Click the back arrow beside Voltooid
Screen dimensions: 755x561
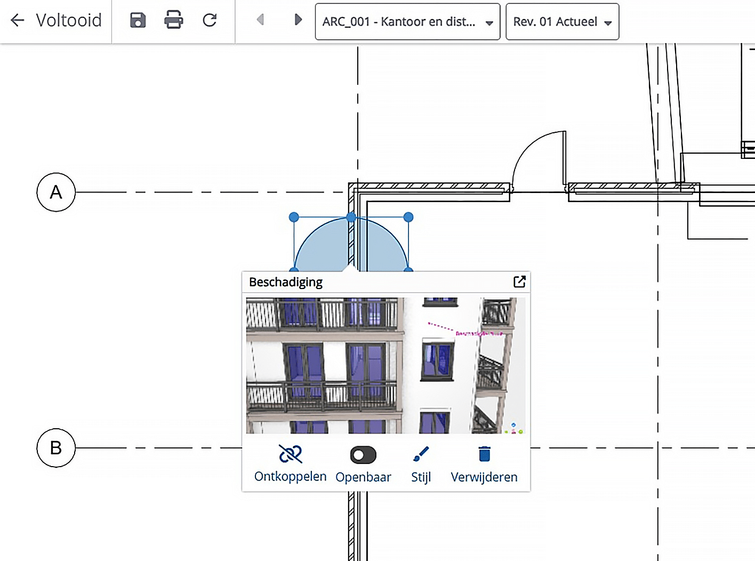point(17,20)
